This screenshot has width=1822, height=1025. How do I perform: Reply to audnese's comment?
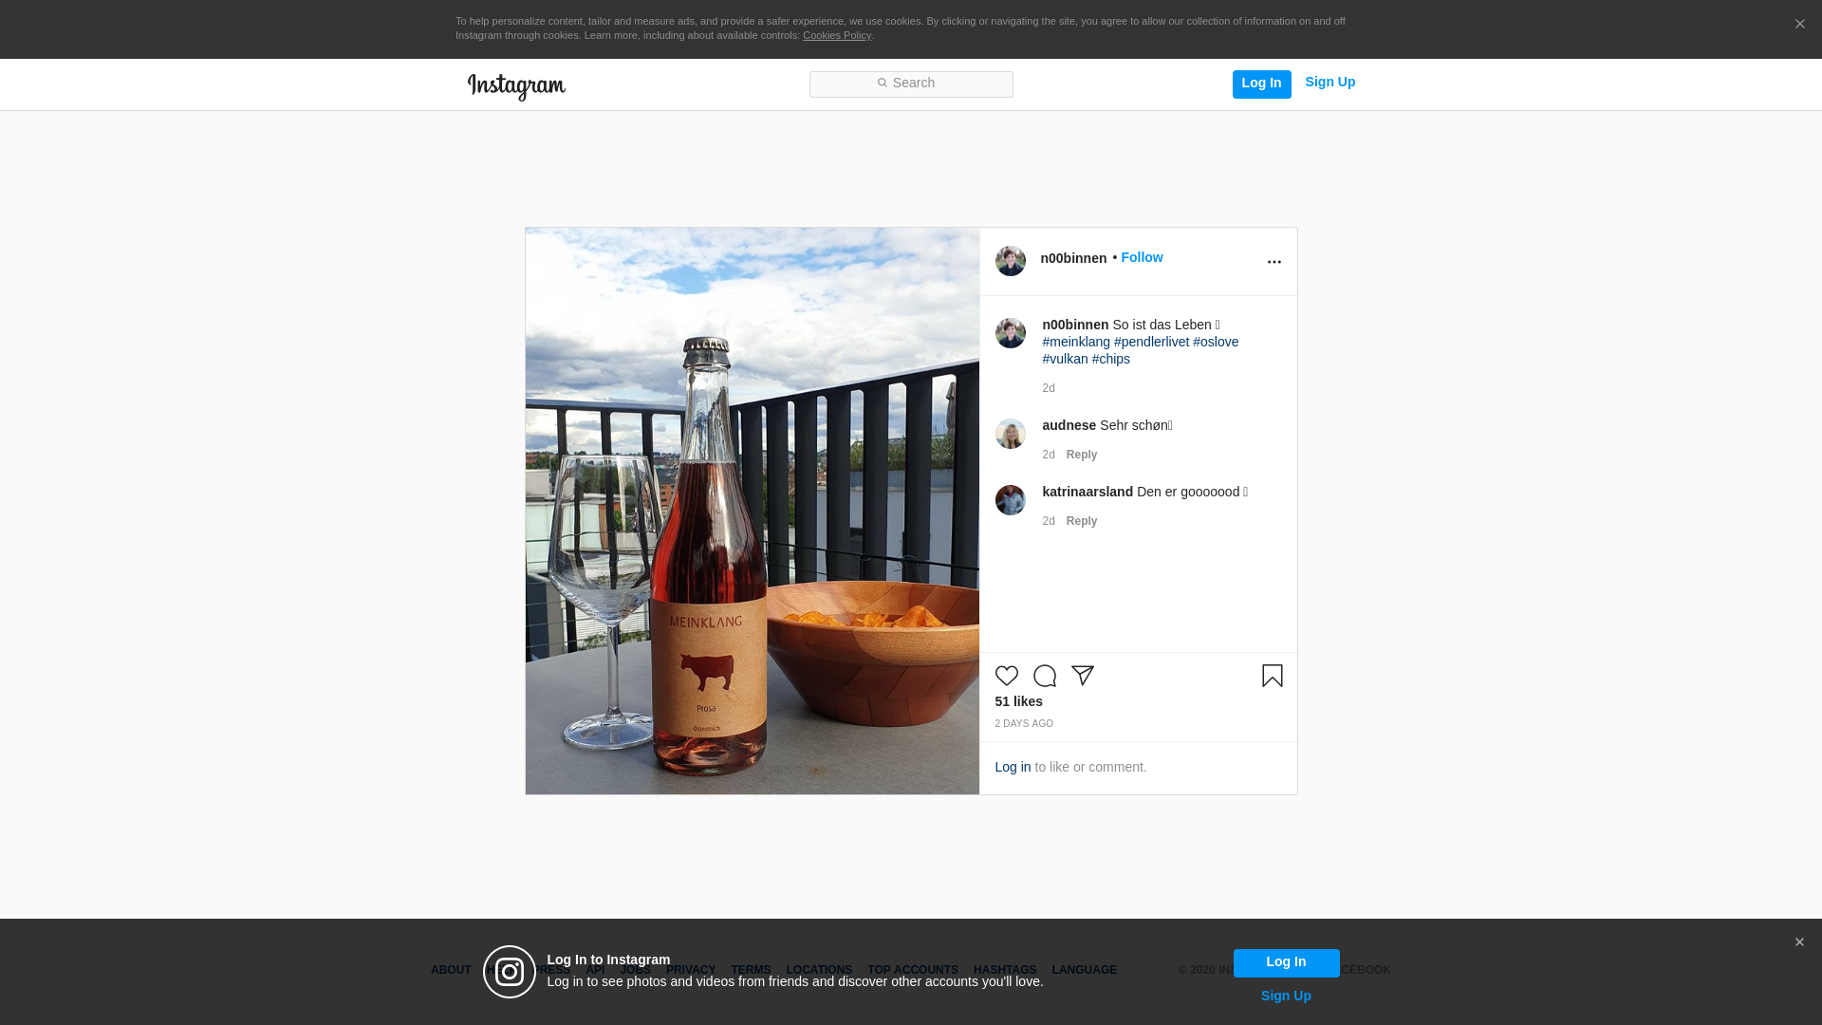(x=1081, y=455)
